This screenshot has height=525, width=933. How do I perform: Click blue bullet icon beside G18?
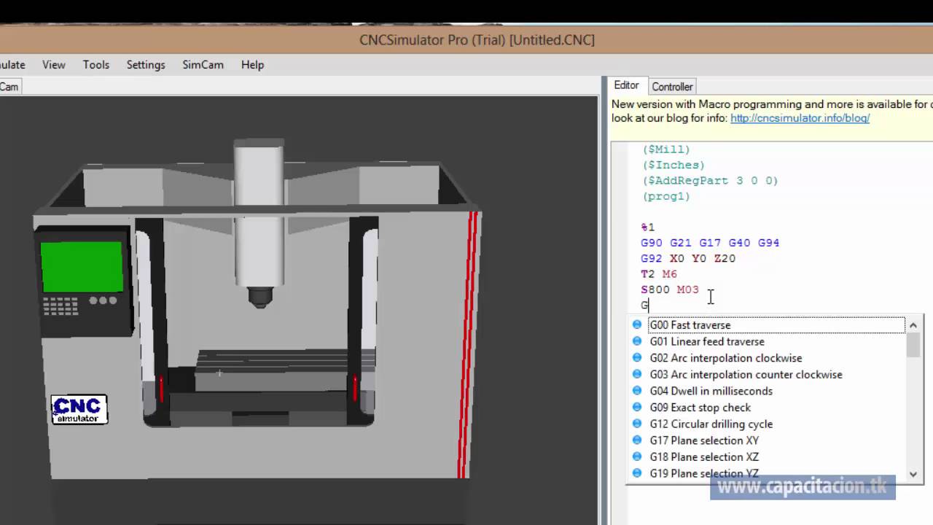coord(637,457)
